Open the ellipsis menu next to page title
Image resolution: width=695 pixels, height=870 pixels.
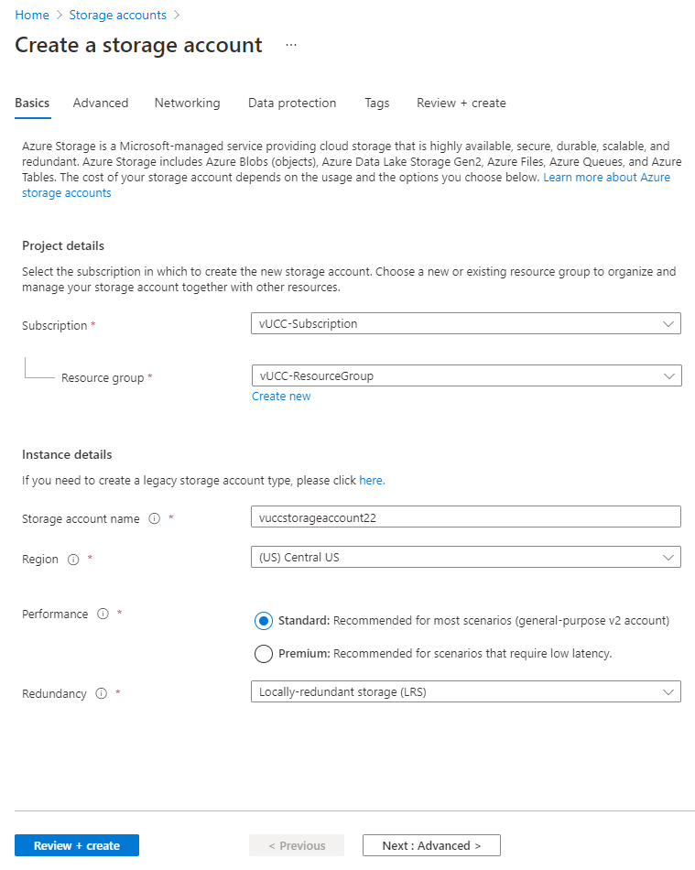290,45
